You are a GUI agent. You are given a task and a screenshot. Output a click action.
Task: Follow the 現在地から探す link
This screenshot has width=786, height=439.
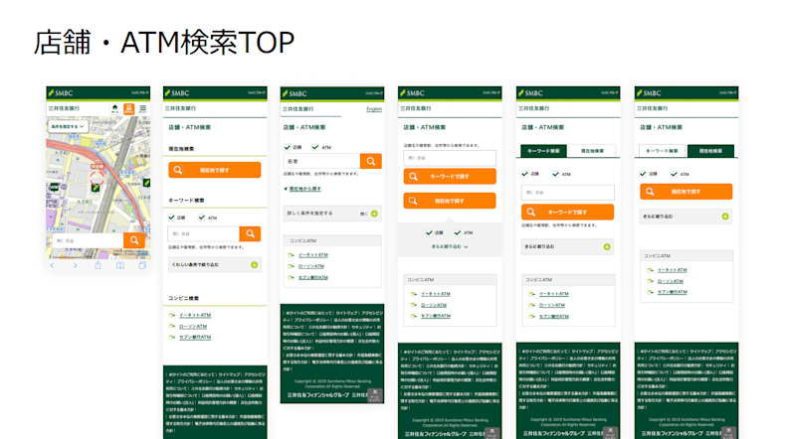click(x=304, y=189)
